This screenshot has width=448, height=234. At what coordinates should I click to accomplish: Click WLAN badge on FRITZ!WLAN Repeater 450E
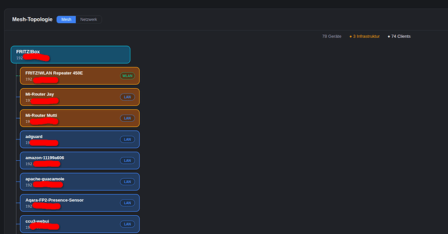[x=127, y=76]
